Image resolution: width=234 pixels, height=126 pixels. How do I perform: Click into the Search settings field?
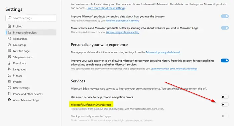point(31,18)
